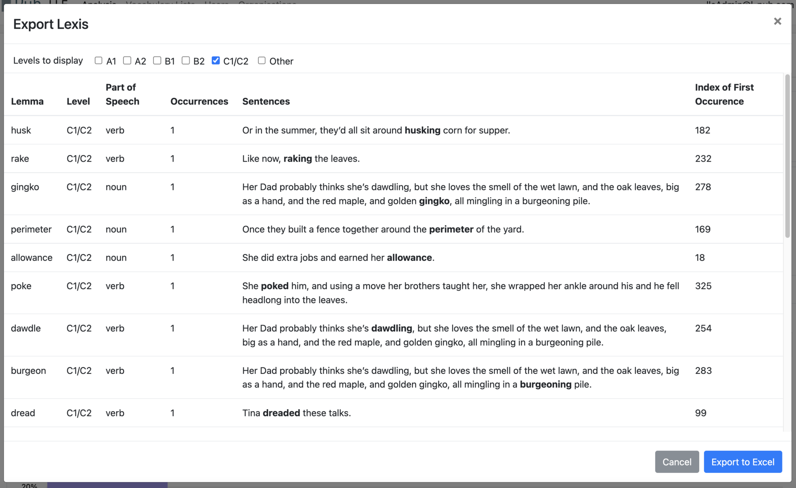Screen dimensions: 796x488
Task: Enable the A2 level checkbox
Action: pyautogui.click(x=127, y=61)
